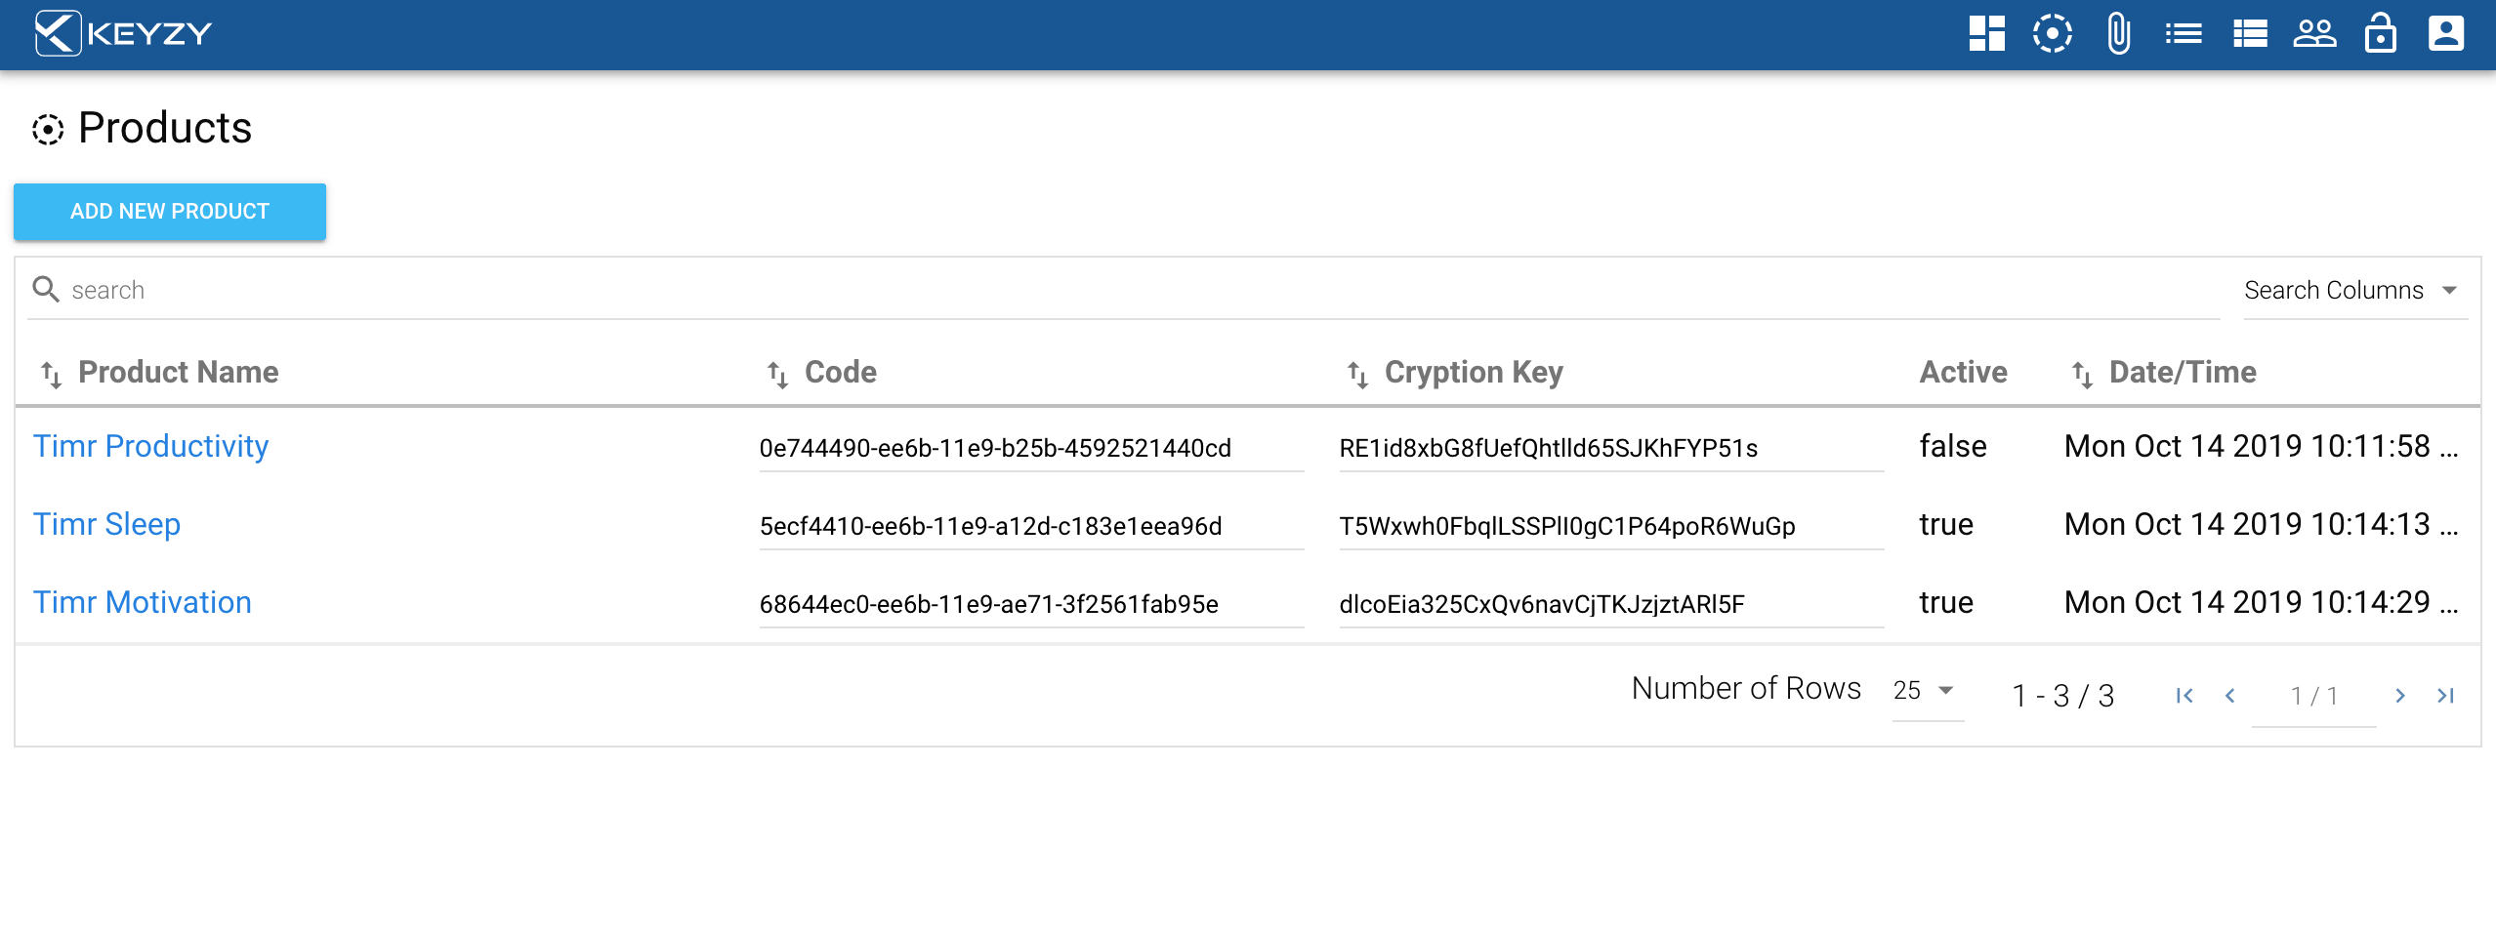Open the paperclip attachments icon
The image size is (2496, 929).
(x=2118, y=34)
